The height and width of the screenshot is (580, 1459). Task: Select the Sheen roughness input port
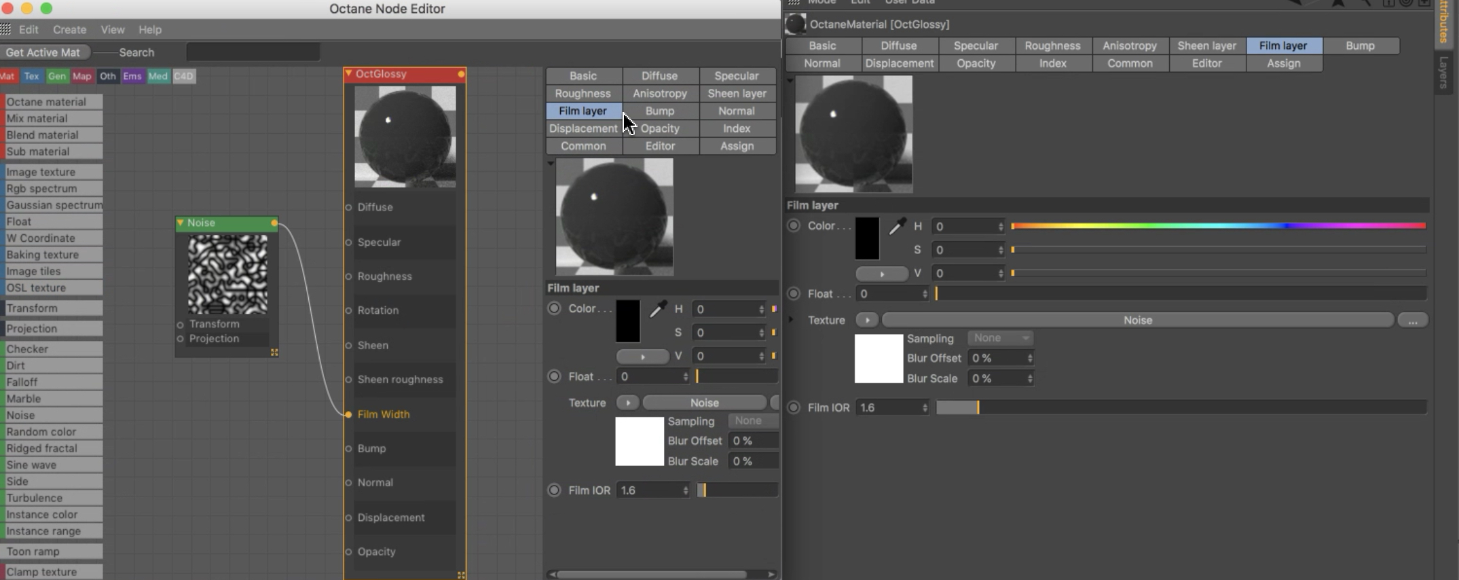(348, 380)
